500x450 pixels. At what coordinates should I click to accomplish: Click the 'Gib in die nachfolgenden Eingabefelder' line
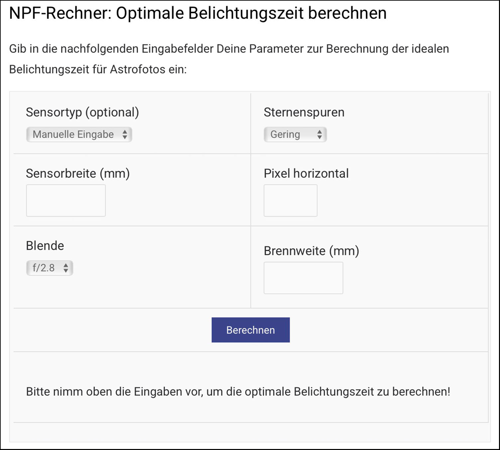tap(229, 49)
